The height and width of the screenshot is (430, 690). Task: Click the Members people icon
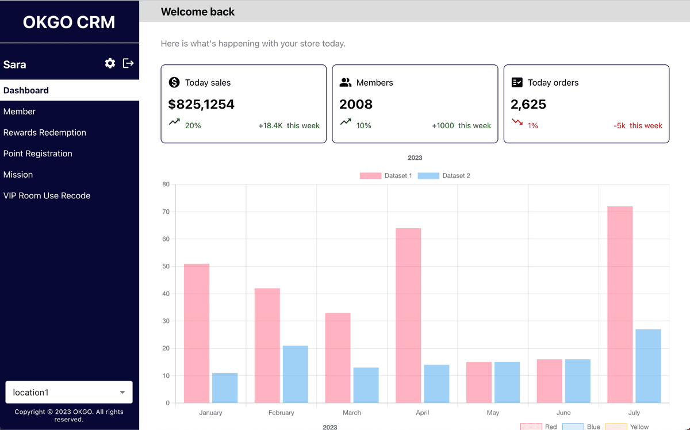pyautogui.click(x=346, y=82)
